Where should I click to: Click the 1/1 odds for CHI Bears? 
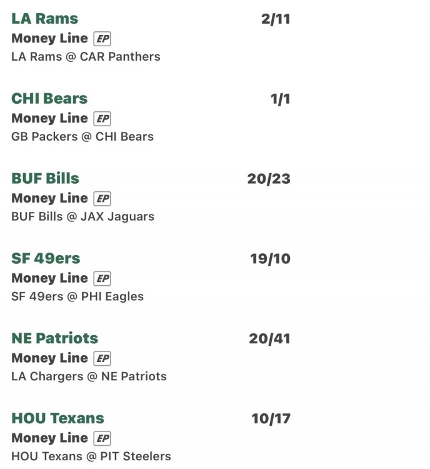(280, 99)
